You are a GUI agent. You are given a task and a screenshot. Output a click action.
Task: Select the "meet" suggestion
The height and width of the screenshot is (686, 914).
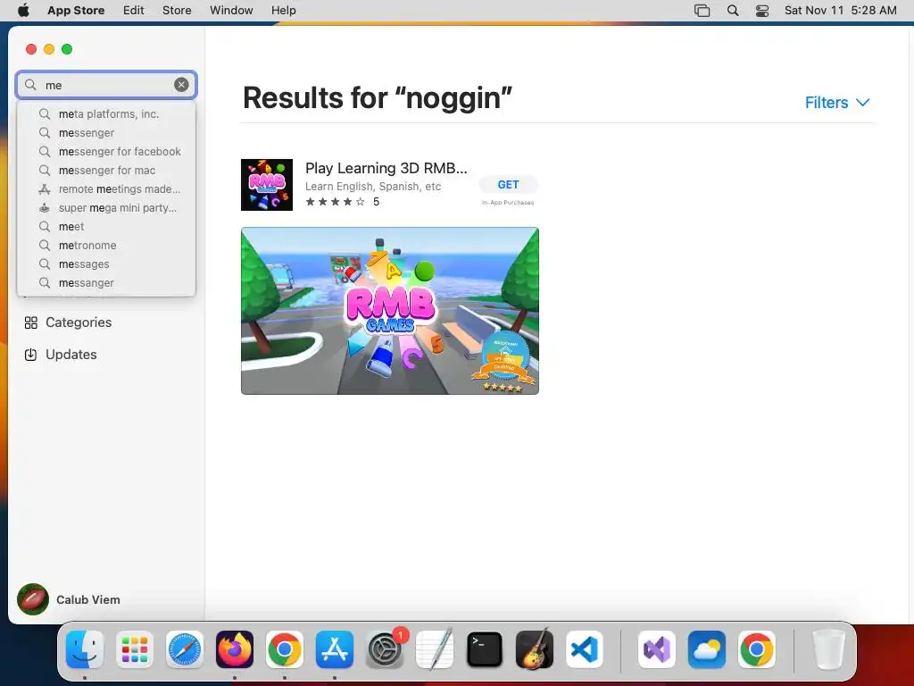pyautogui.click(x=106, y=226)
